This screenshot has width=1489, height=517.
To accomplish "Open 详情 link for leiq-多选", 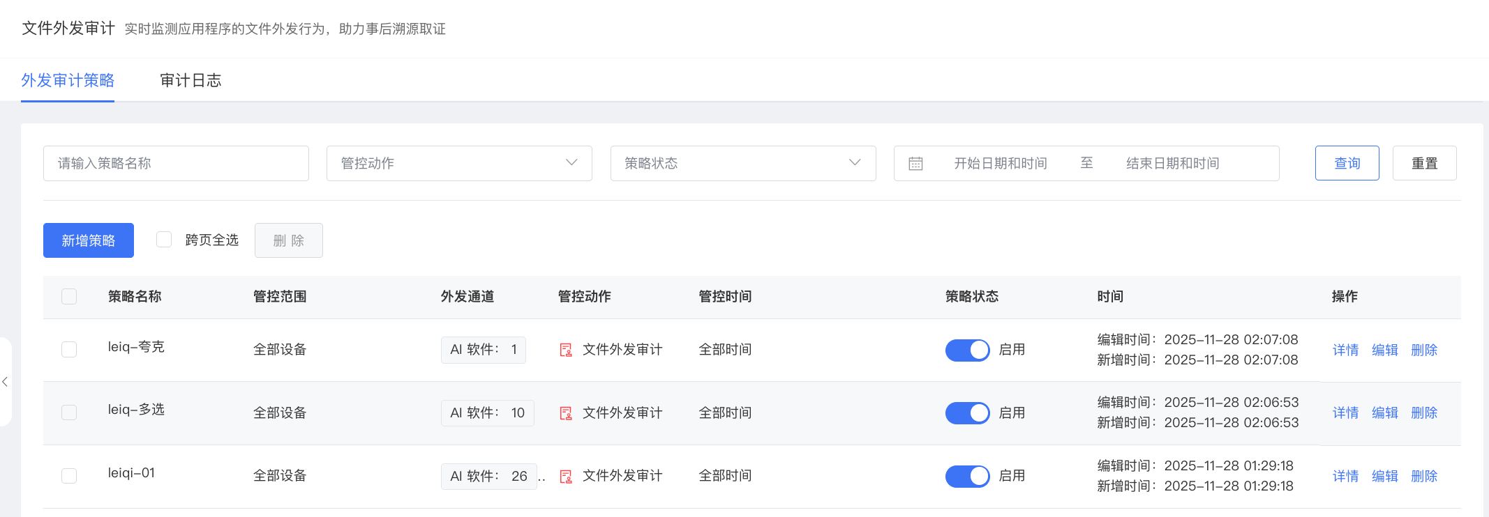I will click(x=1345, y=413).
